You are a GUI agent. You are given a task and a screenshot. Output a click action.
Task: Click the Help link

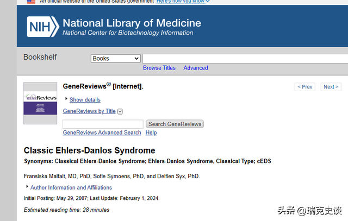point(151,132)
